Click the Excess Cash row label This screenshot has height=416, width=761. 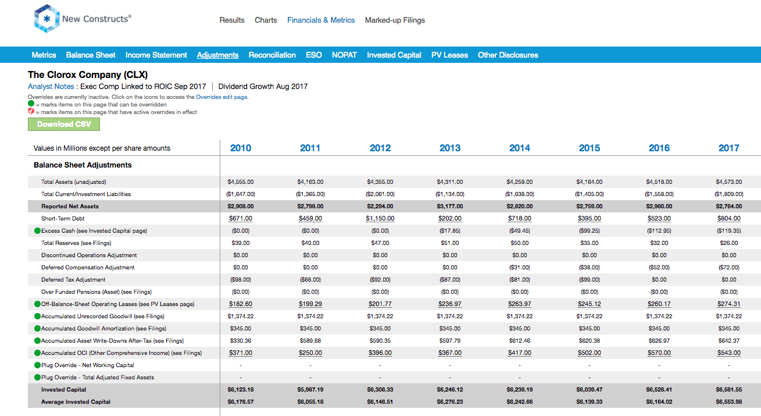(x=94, y=231)
